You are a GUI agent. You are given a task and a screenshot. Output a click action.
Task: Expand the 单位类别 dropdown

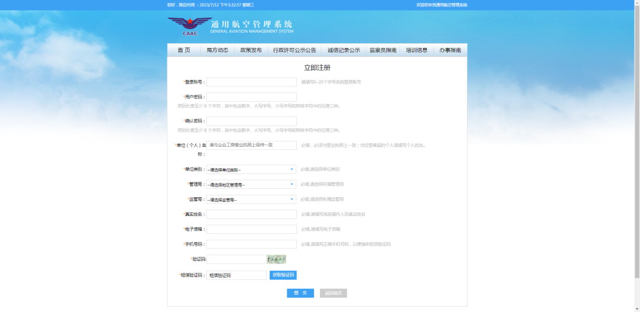tap(251, 169)
